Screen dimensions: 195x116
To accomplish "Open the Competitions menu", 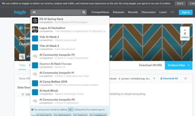I will (100, 12).
